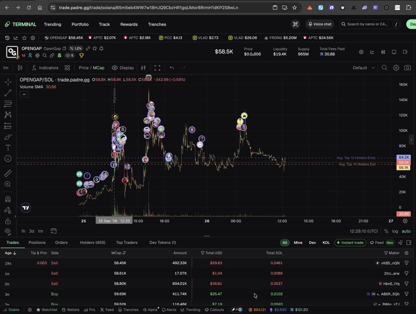Open the candlestick chart type selector

click(20, 68)
